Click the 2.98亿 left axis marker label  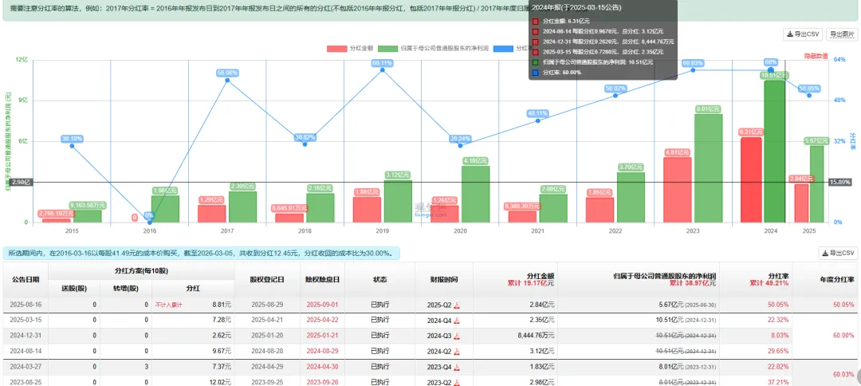21,182
